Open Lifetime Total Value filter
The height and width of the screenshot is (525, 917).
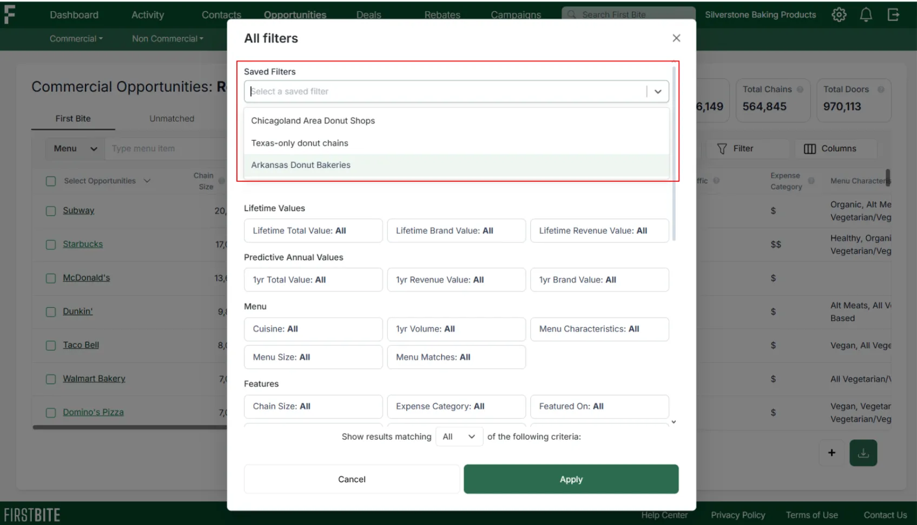point(313,231)
